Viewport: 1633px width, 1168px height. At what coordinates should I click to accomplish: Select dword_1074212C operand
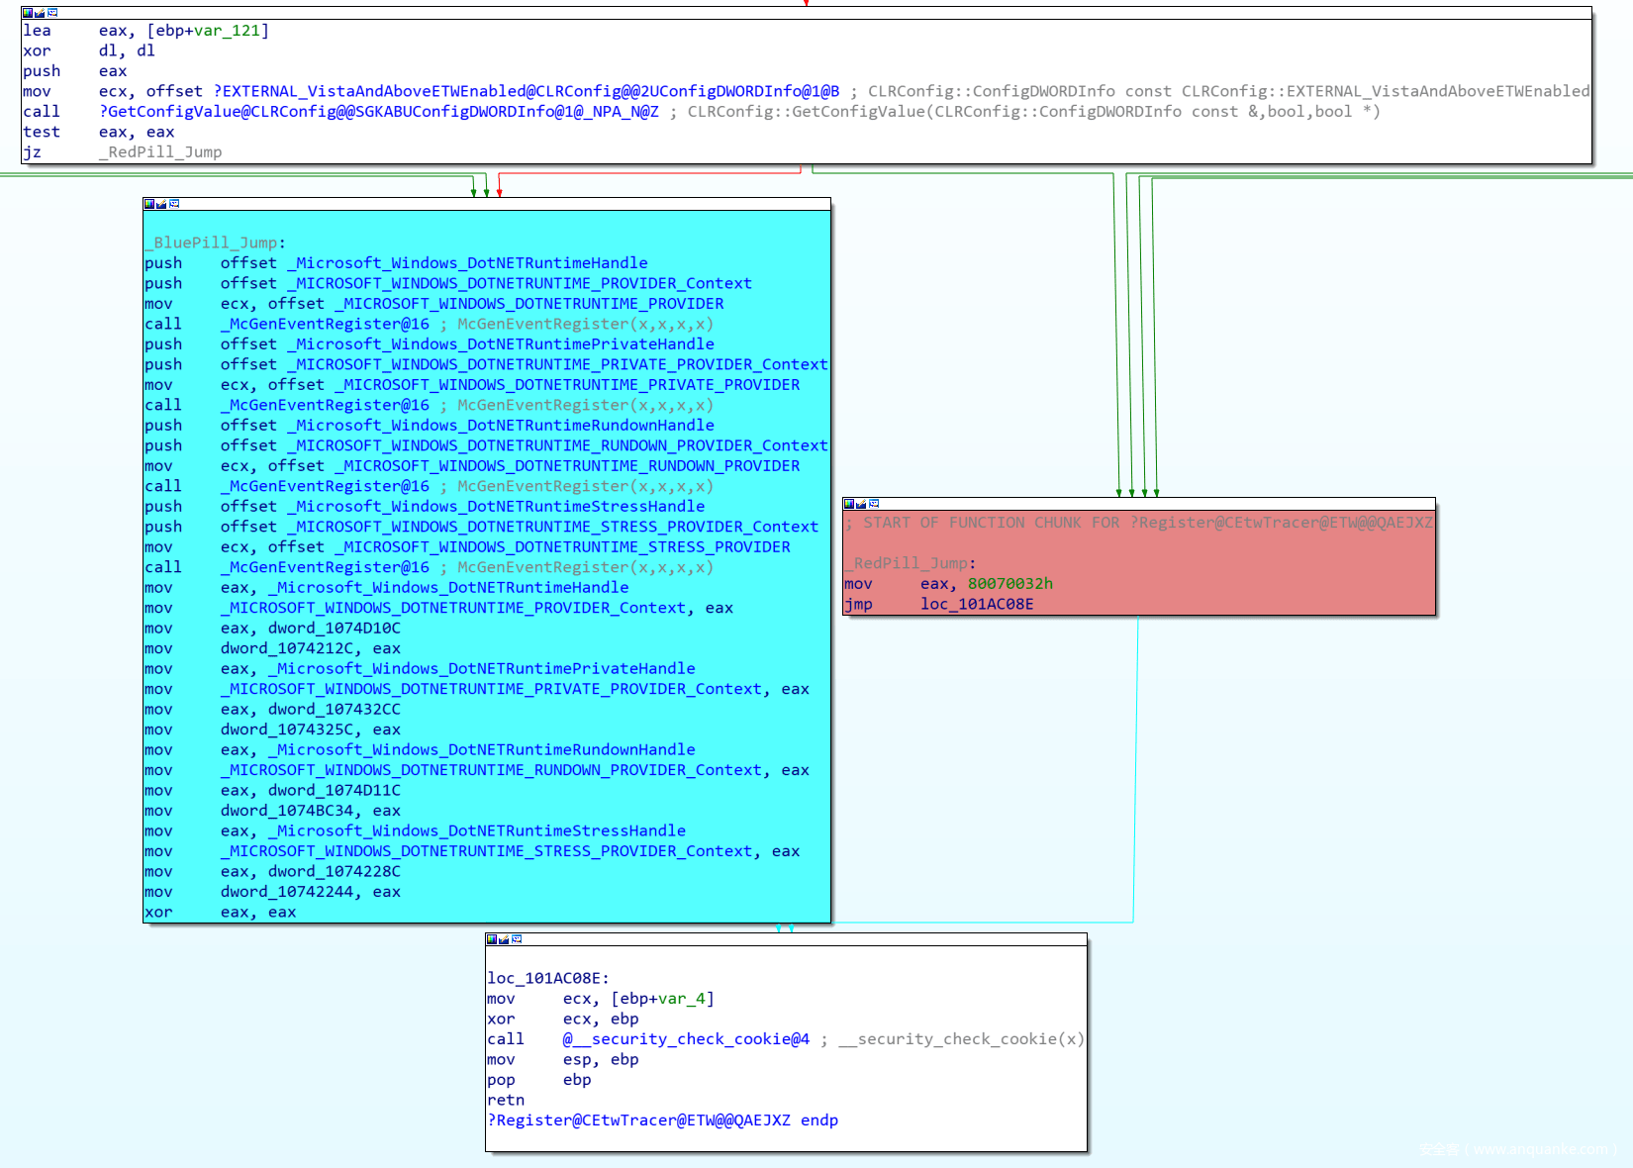coord(287,648)
